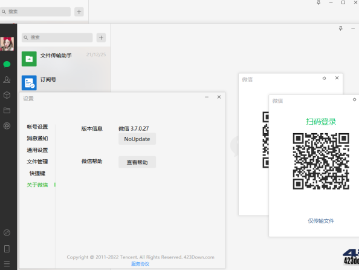This screenshot has width=359, height=270.
Task: Click the blue 订阅号 avatar icon
Action: [x=29, y=83]
